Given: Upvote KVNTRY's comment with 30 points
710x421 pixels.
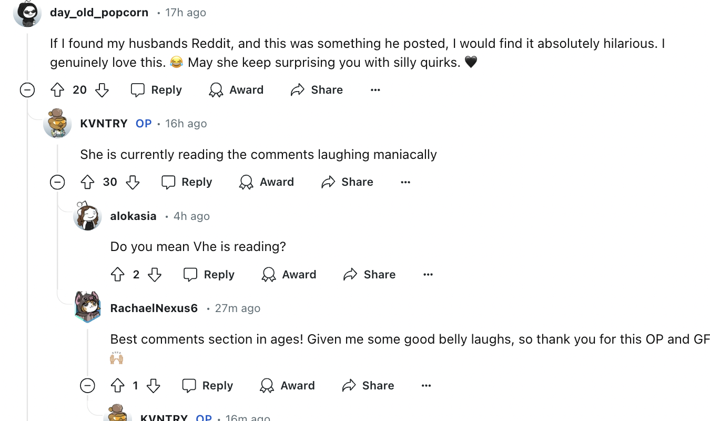Looking at the screenshot, I should [87, 182].
